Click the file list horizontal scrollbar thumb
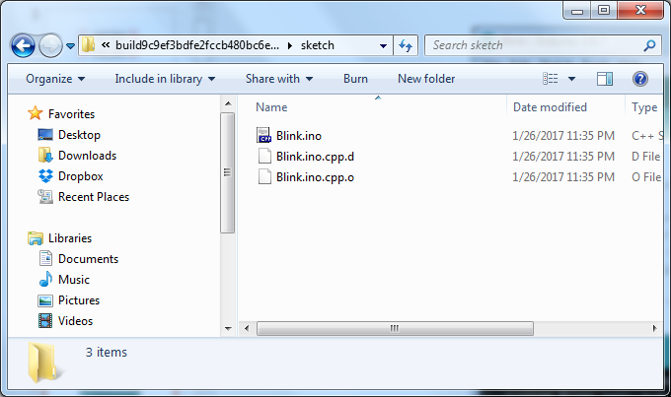 (x=395, y=329)
